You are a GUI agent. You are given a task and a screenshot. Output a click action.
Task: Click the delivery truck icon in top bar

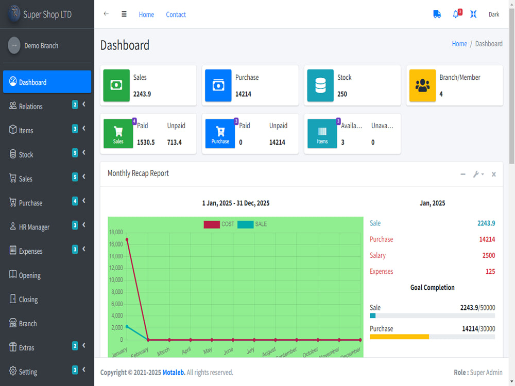[x=437, y=14]
